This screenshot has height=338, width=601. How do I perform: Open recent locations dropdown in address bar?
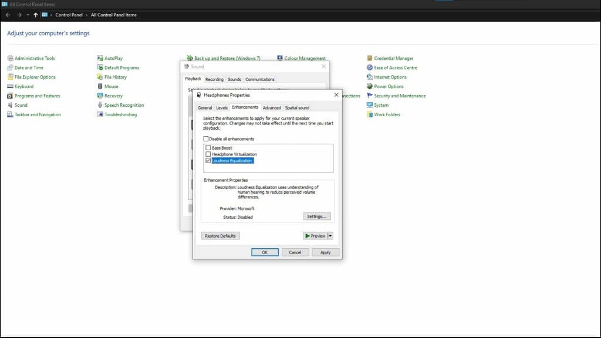click(x=28, y=15)
